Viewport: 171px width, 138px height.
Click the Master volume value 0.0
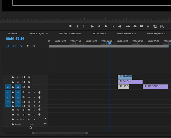tap(32, 125)
